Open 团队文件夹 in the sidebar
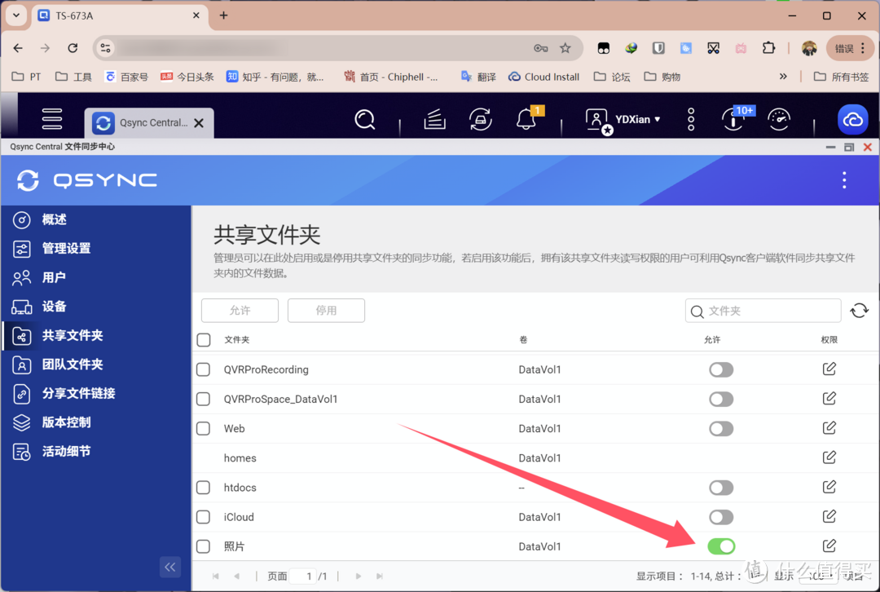 73,364
